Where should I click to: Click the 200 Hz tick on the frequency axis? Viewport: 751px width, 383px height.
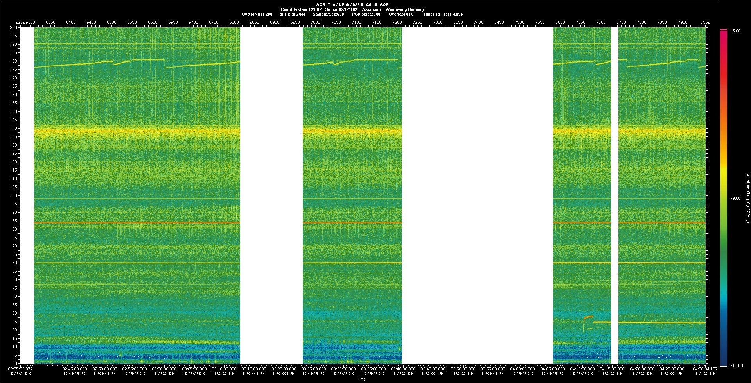(13, 28)
